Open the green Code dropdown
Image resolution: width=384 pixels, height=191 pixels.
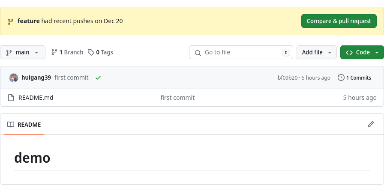tap(362, 52)
